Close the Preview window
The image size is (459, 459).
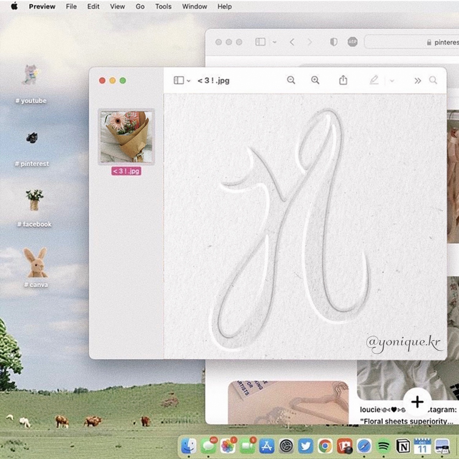[x=102, y=80]
